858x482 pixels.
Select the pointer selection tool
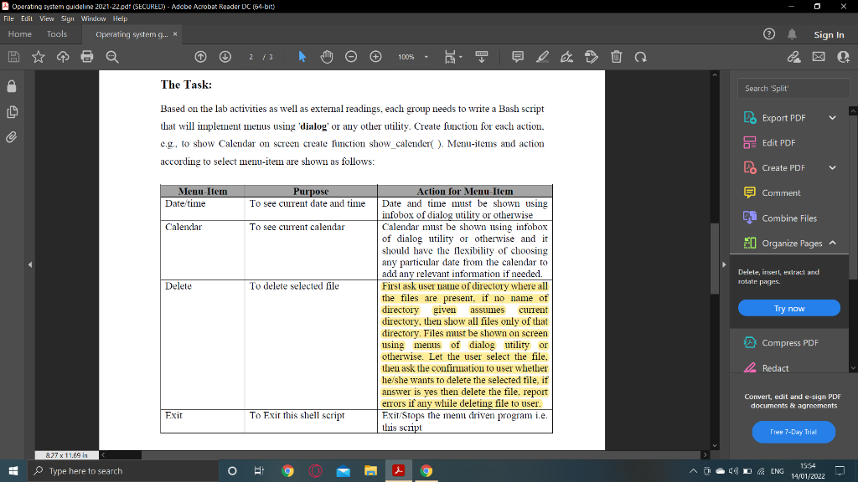(302, 56)
